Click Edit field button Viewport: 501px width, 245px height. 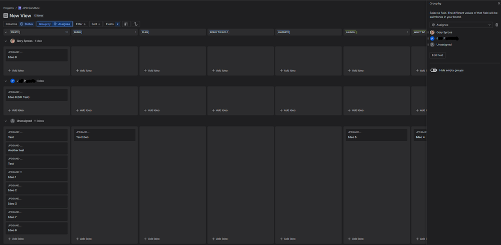click(437, 55)
